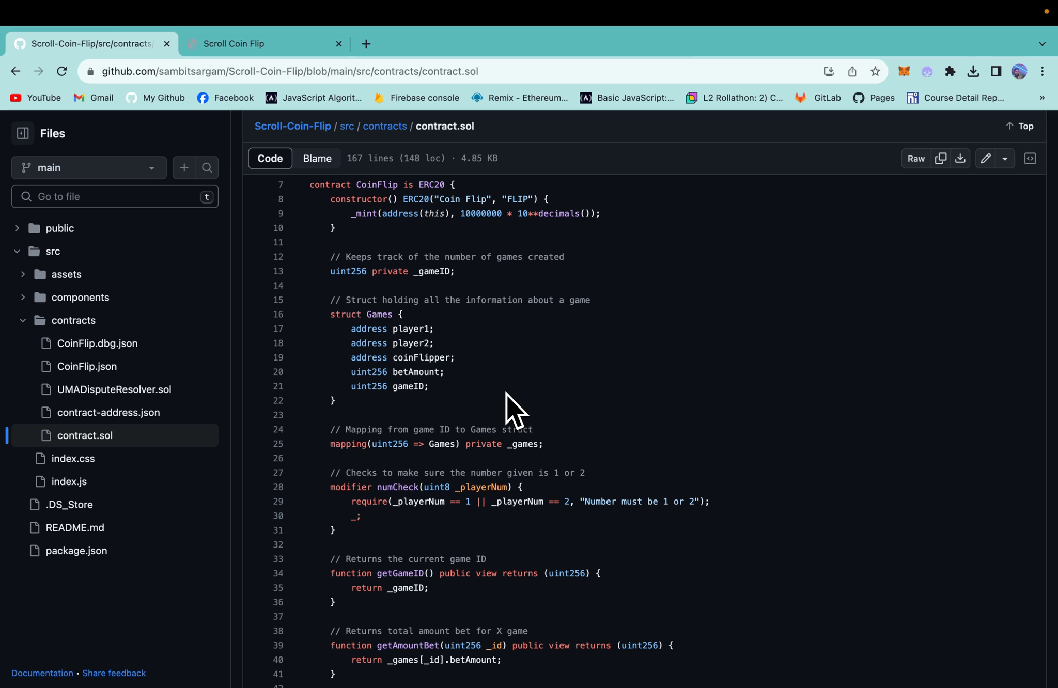Collapse the Files side panel icon
Image resolution: width=1058 pixels, height=688 pixels.
pyautogui.click(x=23, y=133)
